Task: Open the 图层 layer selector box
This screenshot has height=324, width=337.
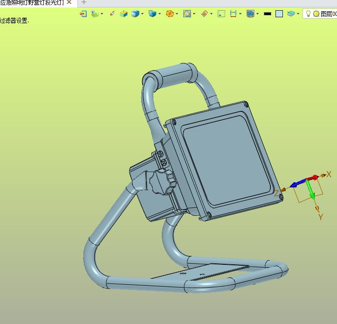Action: 320,14
